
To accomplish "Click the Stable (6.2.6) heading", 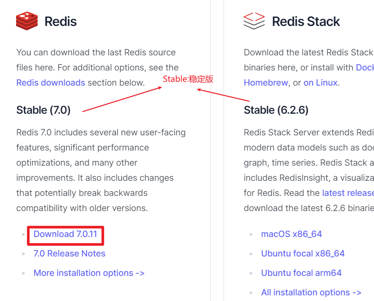I will 276,110.
